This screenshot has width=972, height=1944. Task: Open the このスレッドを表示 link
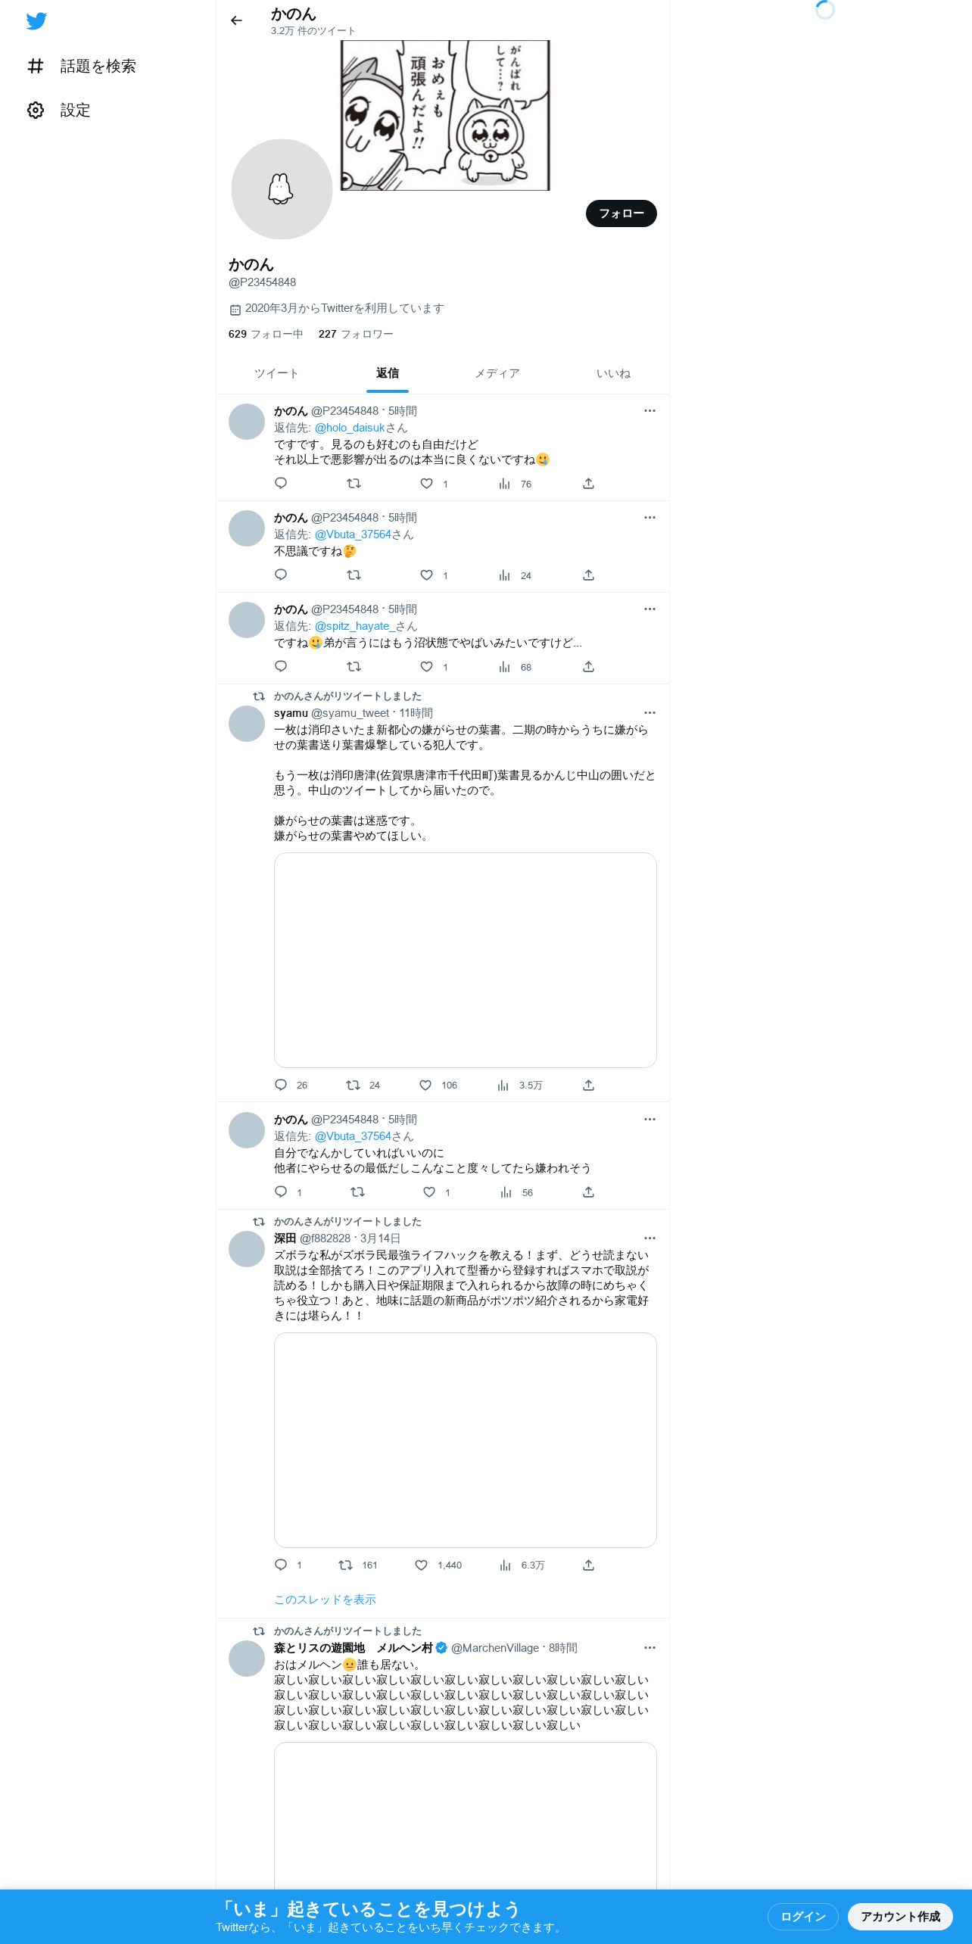325,1599
